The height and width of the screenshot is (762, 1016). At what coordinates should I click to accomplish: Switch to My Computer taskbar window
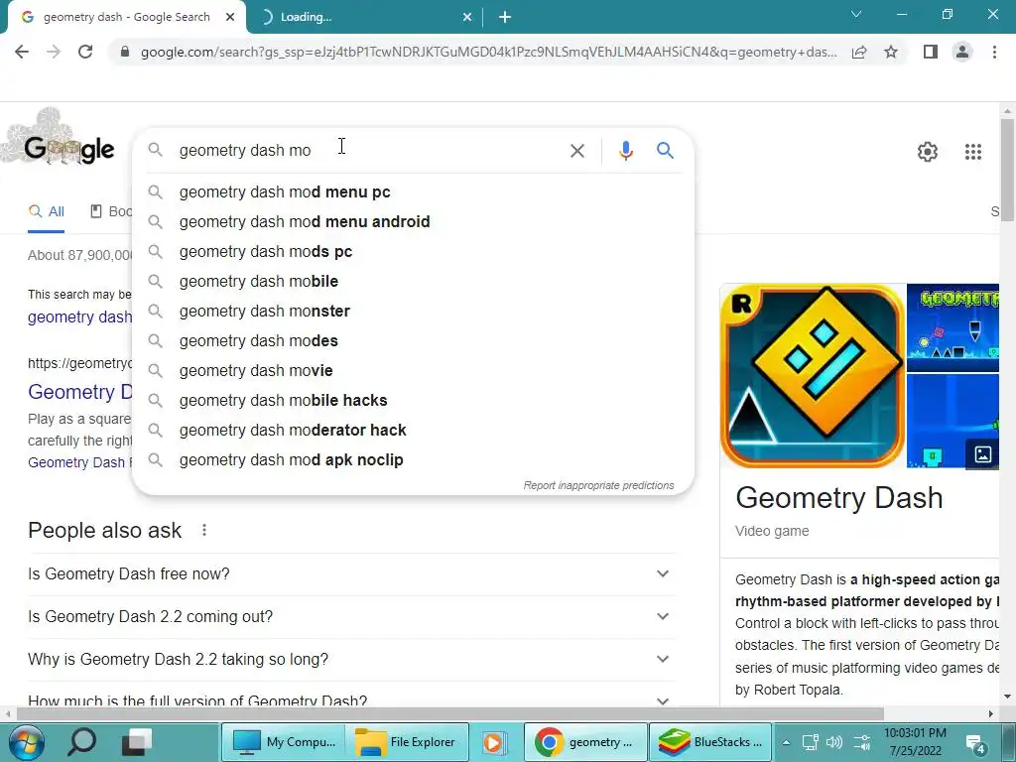coord(285,742)
